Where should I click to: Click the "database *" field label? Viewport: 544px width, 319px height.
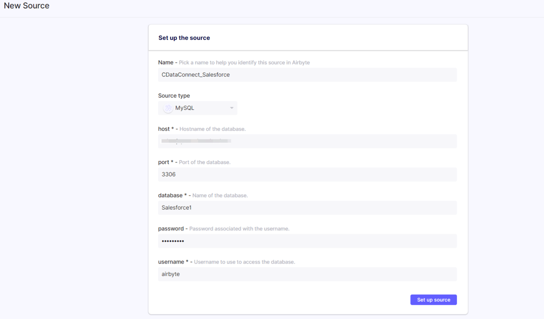point(172,195)
